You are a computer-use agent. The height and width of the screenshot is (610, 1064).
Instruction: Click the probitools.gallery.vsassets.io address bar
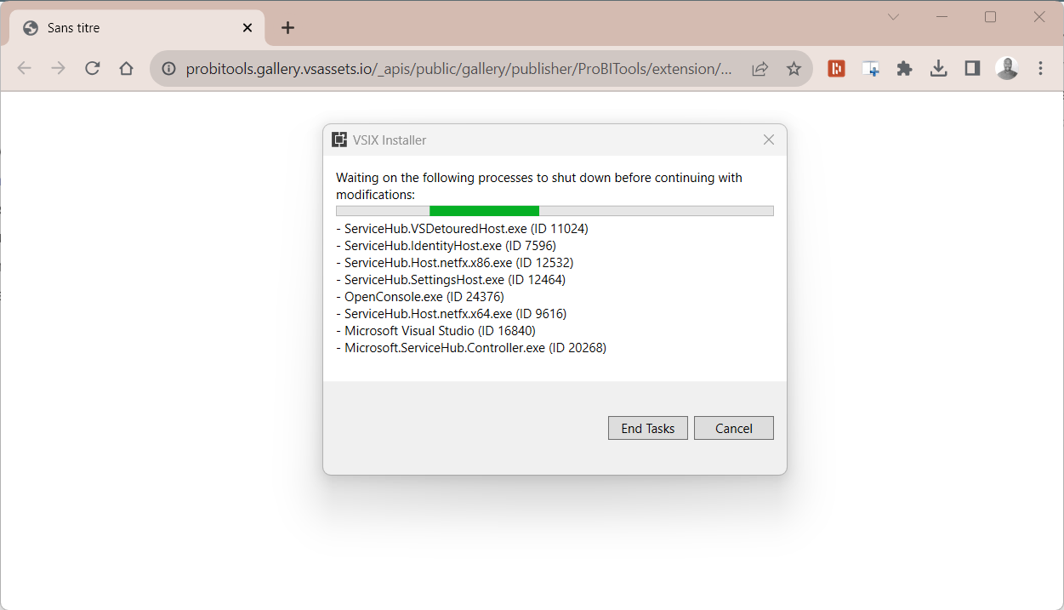(458, 69)
